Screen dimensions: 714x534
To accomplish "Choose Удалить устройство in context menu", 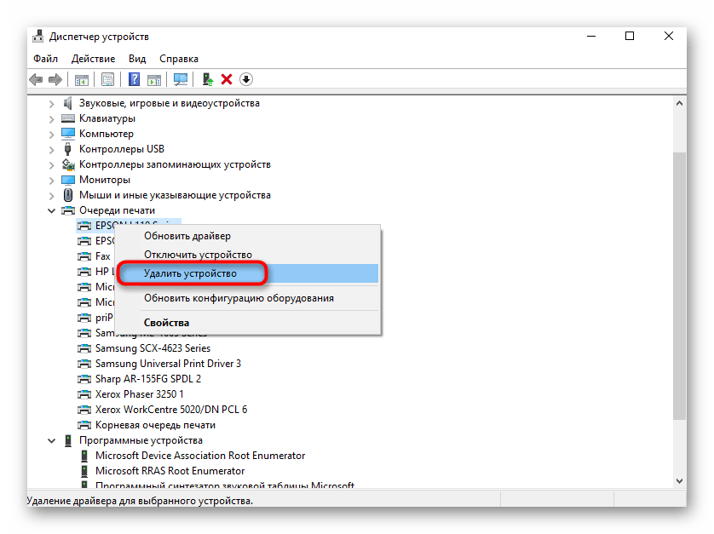I will coord(247,273).
